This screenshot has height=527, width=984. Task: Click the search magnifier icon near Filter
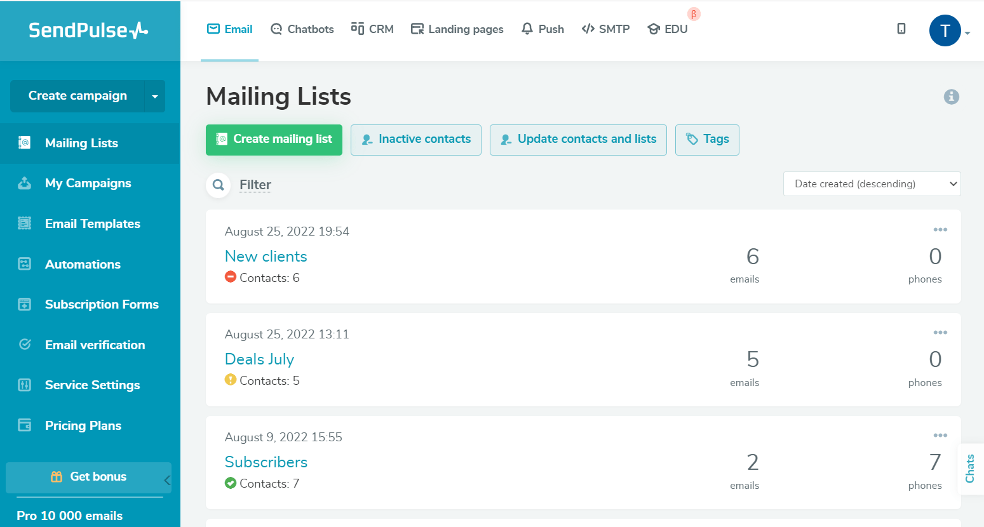click(x=219, y=185)
